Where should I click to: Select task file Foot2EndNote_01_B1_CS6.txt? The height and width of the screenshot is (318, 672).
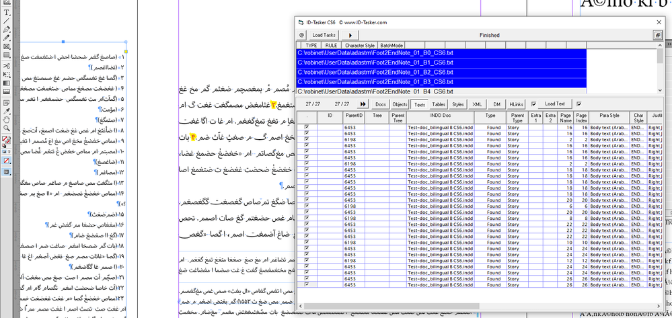(x=441, y=63)
